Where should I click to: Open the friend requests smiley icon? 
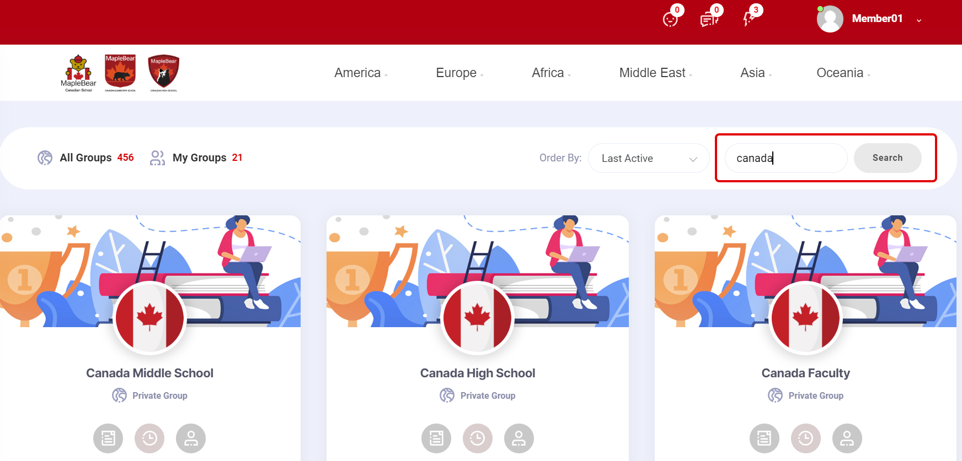(670, 19)
